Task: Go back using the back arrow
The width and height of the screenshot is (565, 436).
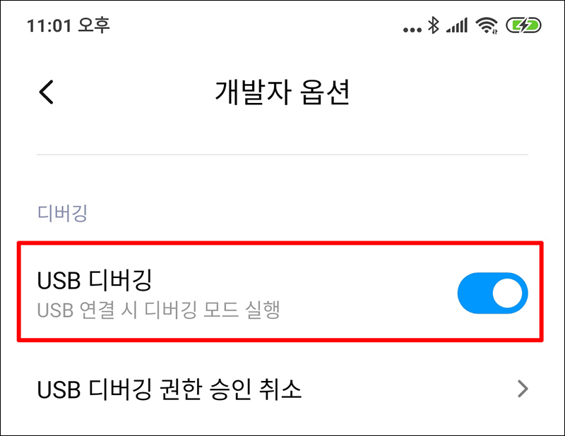Action: (x=46, y=92)
